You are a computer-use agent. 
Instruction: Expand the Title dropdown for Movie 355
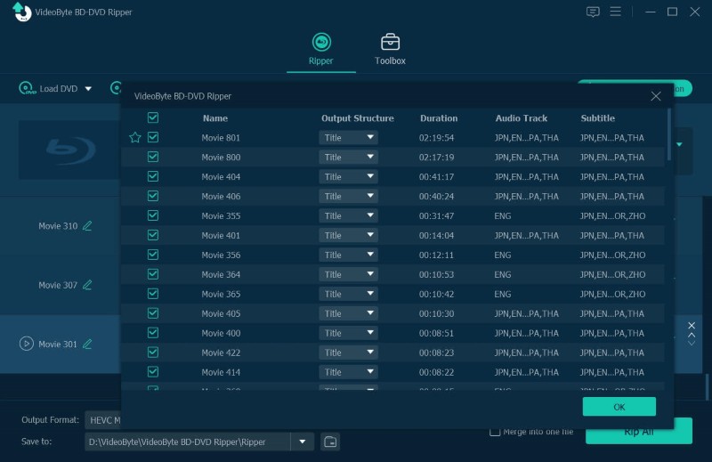[x=348, y=215]
